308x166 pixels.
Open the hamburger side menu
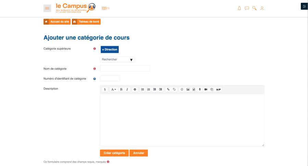tap(47, 8)
